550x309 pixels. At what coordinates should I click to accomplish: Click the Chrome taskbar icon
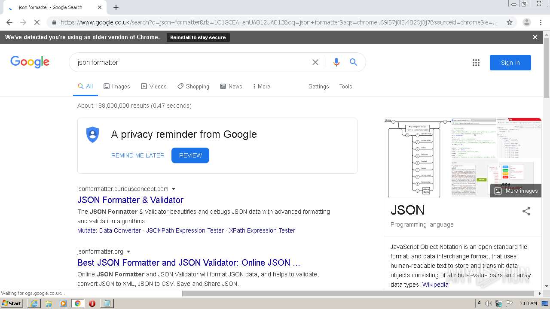(x=77, y=303)
